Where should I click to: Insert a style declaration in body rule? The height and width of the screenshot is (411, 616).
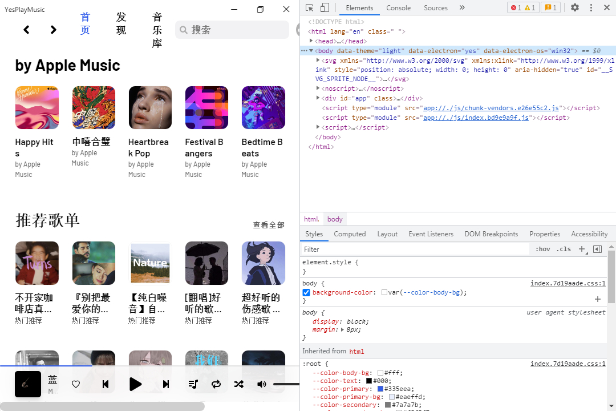(x=598, y=299)
